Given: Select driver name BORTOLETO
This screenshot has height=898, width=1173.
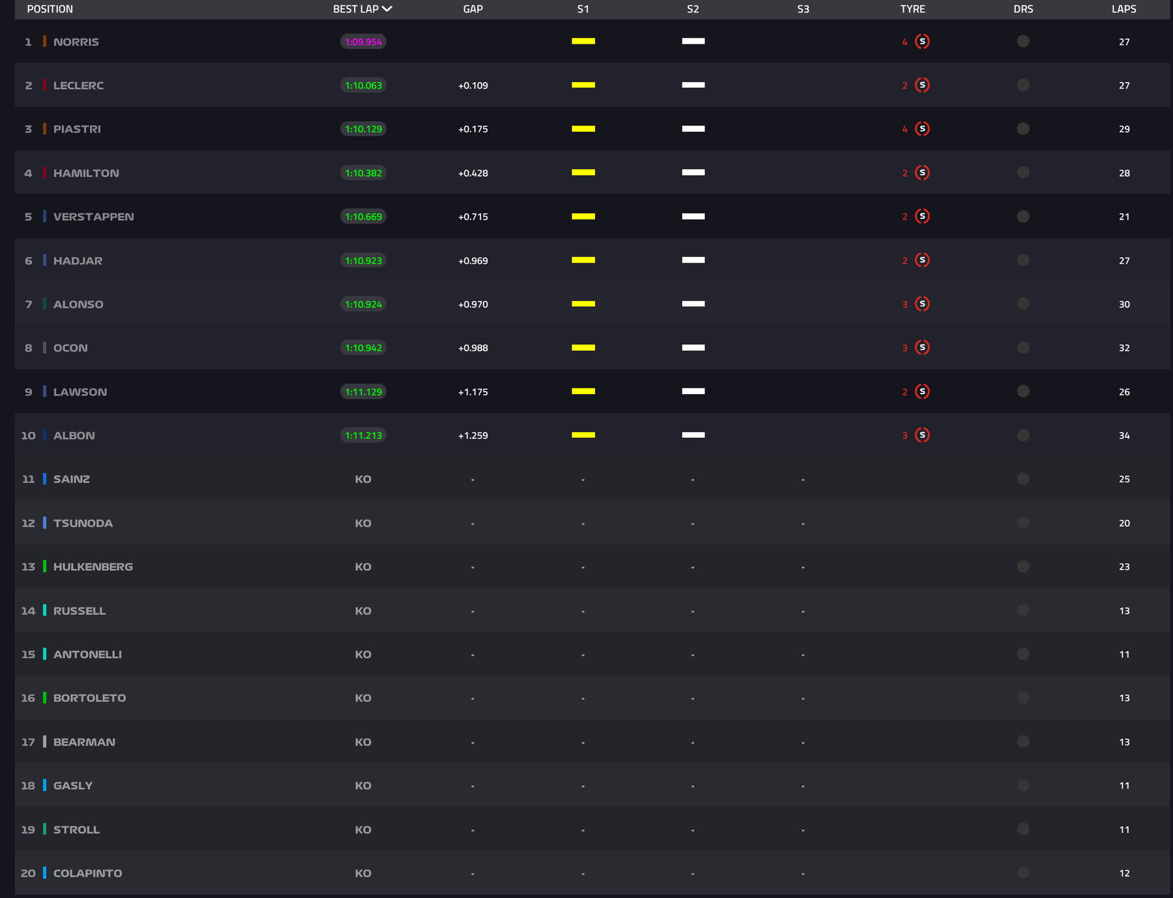Looking at the screenshot, I should 90,698.
